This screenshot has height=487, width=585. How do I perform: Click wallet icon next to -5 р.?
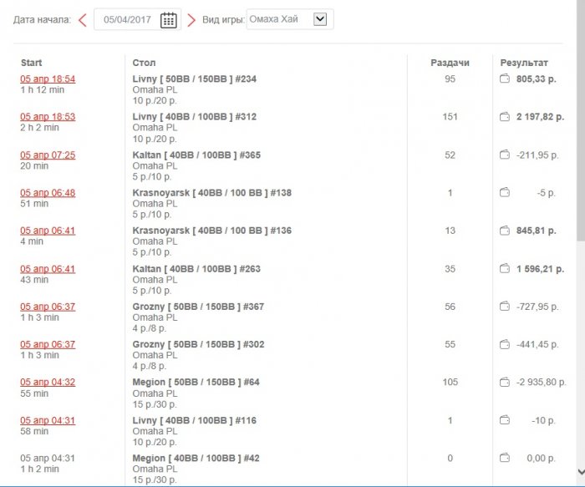pos(505,192)
